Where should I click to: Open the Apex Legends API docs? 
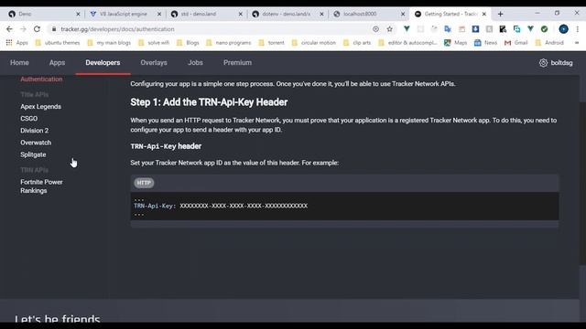(40, 107)
